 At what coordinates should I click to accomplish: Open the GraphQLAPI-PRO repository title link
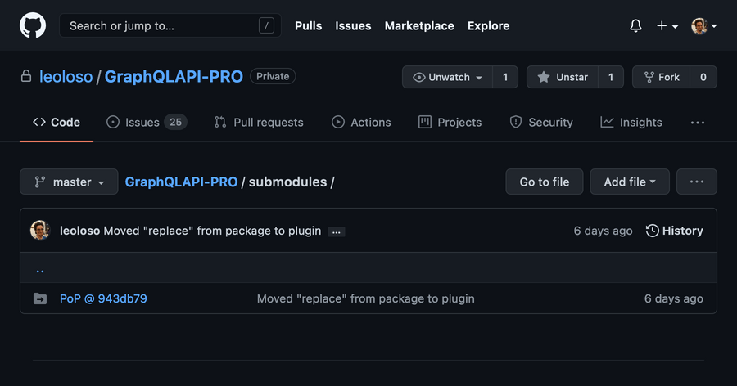click(174, 77)
